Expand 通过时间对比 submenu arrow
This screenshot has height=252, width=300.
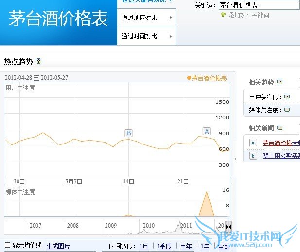click(171, 36)
